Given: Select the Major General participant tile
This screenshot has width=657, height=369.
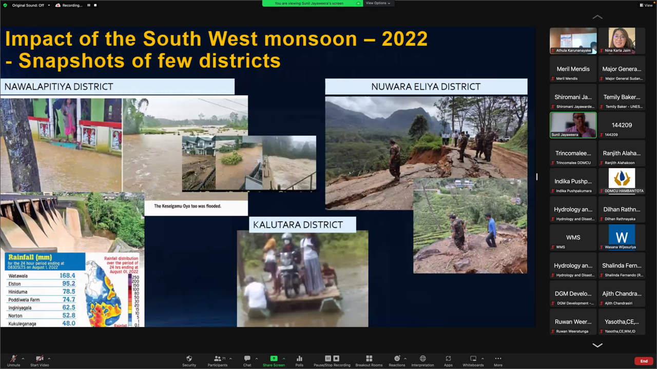Looking at the screenshot, I should click(622, 69).
